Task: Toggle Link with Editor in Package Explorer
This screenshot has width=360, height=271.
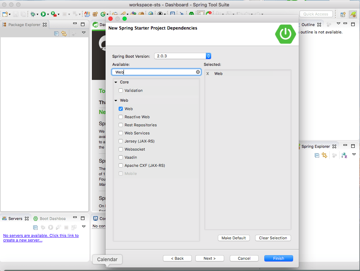Action: pos(64,34)
